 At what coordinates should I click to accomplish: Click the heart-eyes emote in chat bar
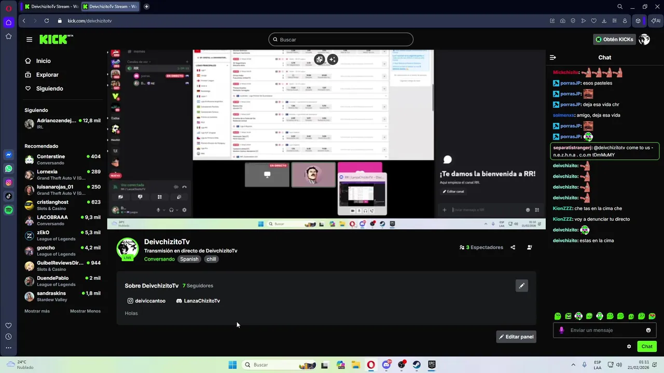coord(652,316)
